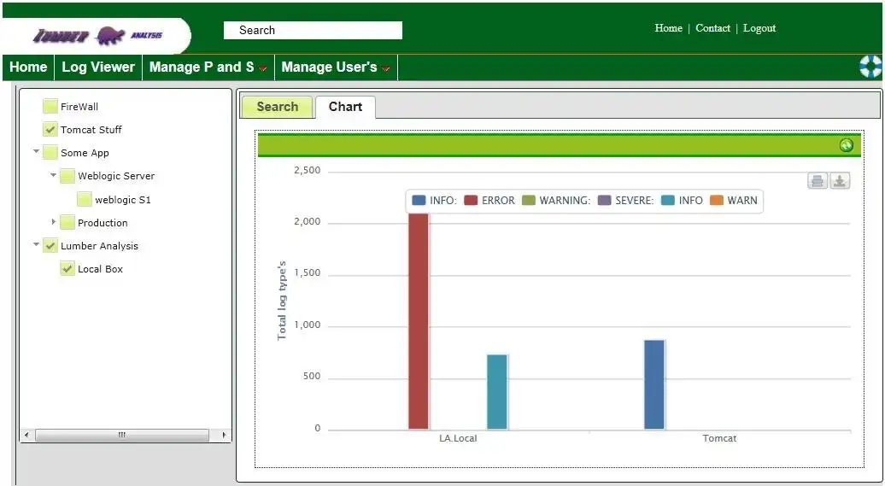Open the Contact link
Image resolution: width=885 pixels, height=486 pixels.
tap(712, 28)
